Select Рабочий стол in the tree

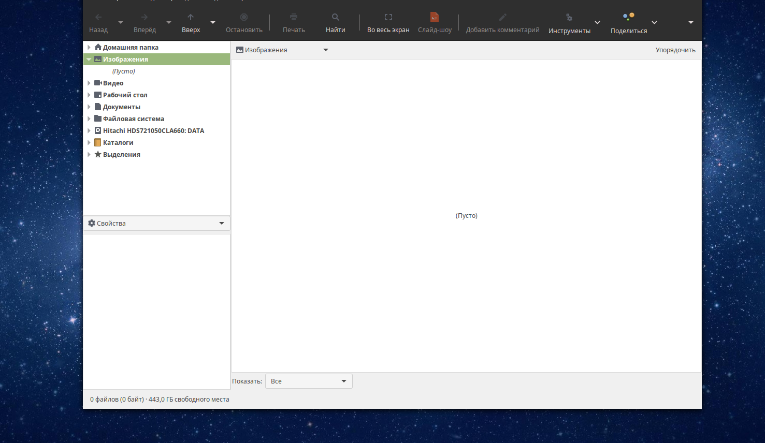[x=125, y=95]
